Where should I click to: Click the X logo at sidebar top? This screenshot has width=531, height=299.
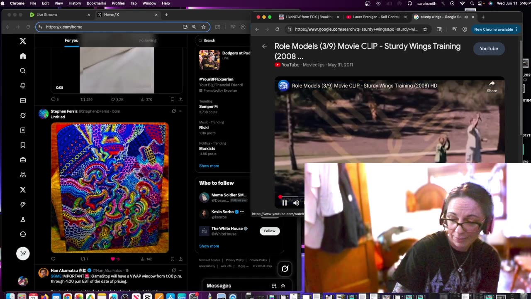23,41
